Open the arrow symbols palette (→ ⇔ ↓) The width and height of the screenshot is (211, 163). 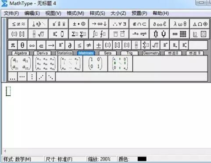[x=99, y=24]
